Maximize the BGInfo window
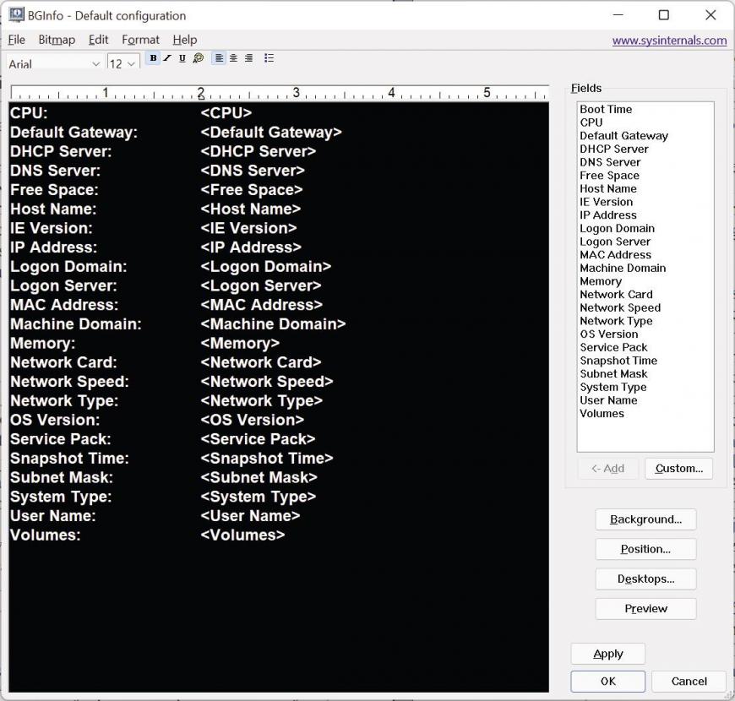The height and width of the screenshot is (701, 735). (664, 15)
